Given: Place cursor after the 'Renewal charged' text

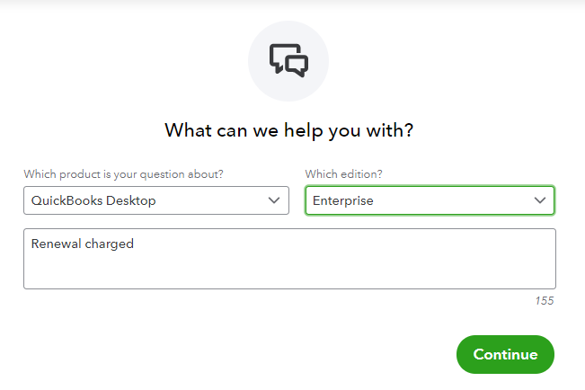Looking at the screenshot, I should (x=134, y=244).
